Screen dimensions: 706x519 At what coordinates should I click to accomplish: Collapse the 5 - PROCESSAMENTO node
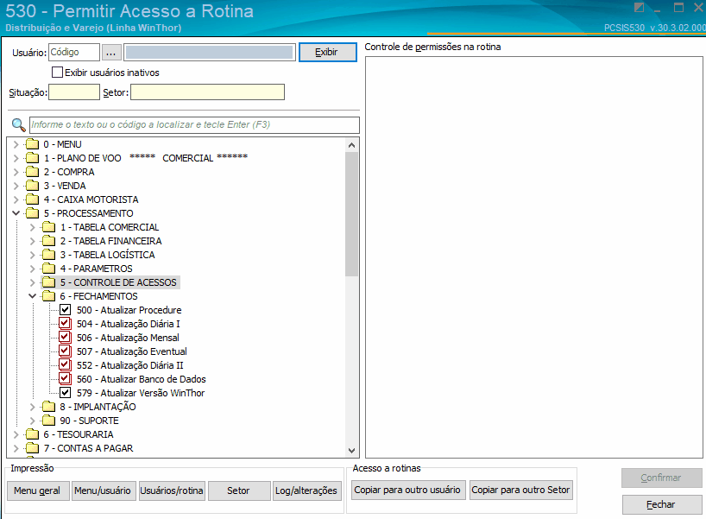[x=16, y=213]
